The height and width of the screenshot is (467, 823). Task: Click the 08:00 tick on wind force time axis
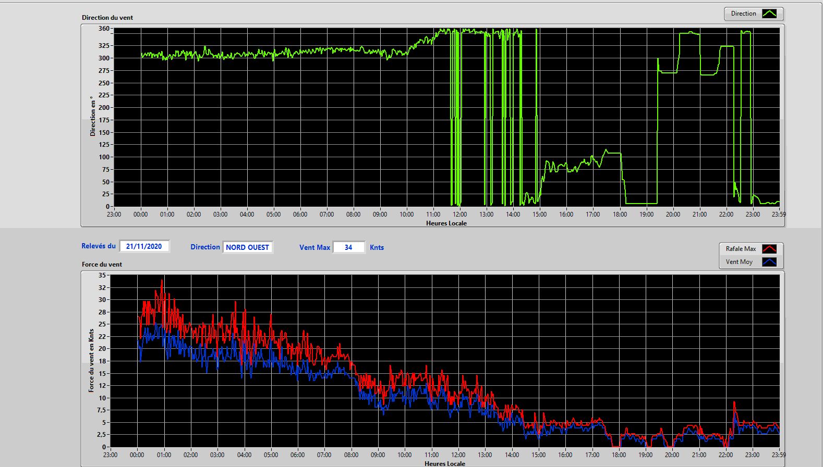tap(351, 455)
